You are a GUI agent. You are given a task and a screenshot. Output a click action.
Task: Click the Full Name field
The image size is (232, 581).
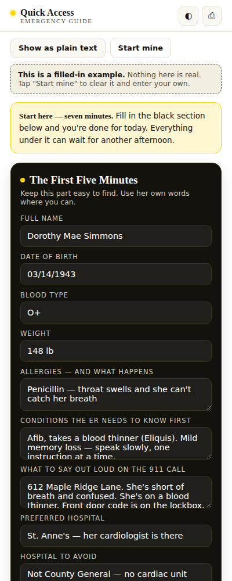point(116,236)
